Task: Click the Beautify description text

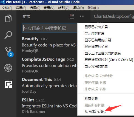Action: coord(50,45)
